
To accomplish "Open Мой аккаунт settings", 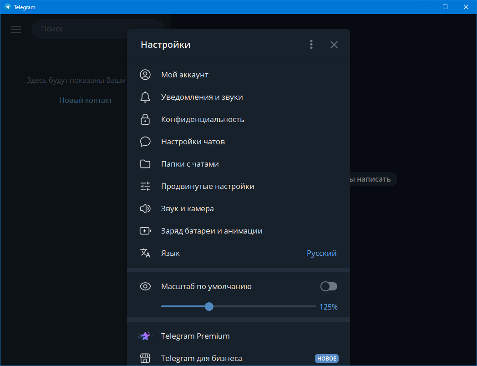I will click(238, 75).
